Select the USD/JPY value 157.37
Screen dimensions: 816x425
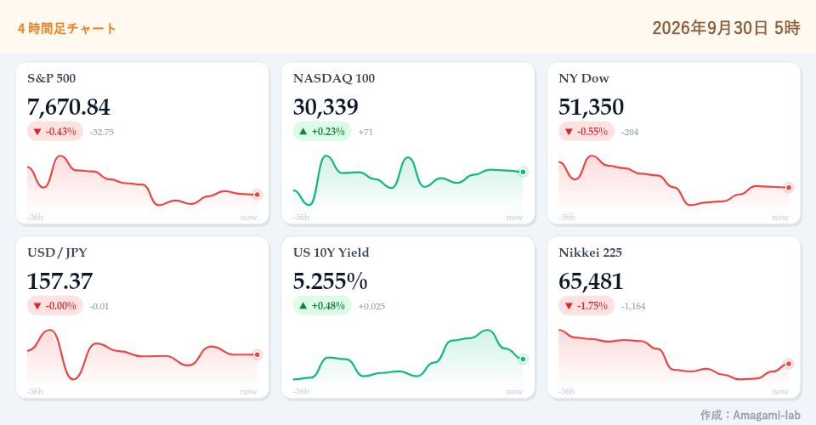[59, 281]
